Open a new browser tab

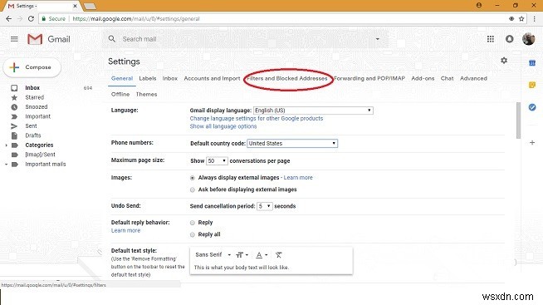[90, 6]
